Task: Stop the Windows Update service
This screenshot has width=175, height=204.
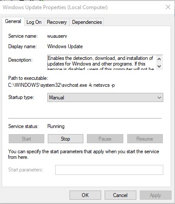Action: [x=66, y=139]
